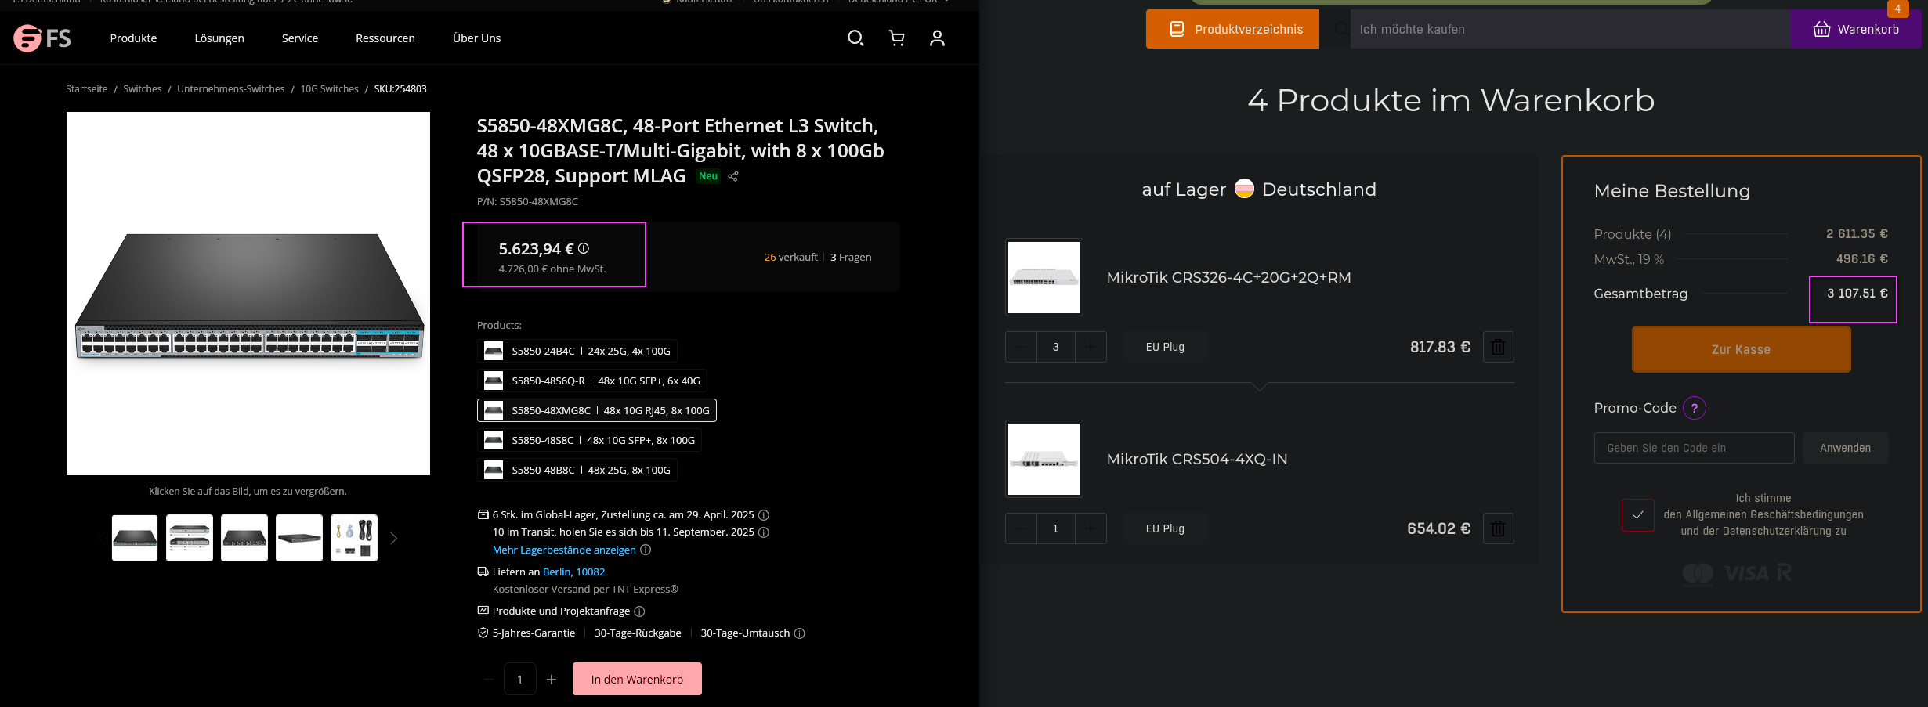Image resolution: width=1928 pixels, height=707 pixels.
Task: Decrease CRS326 quantity with minus button
Action: (1021, 347)
